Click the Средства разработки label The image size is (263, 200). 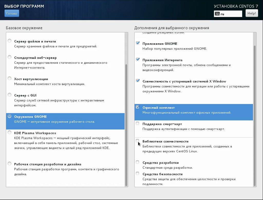coord(161,163)
